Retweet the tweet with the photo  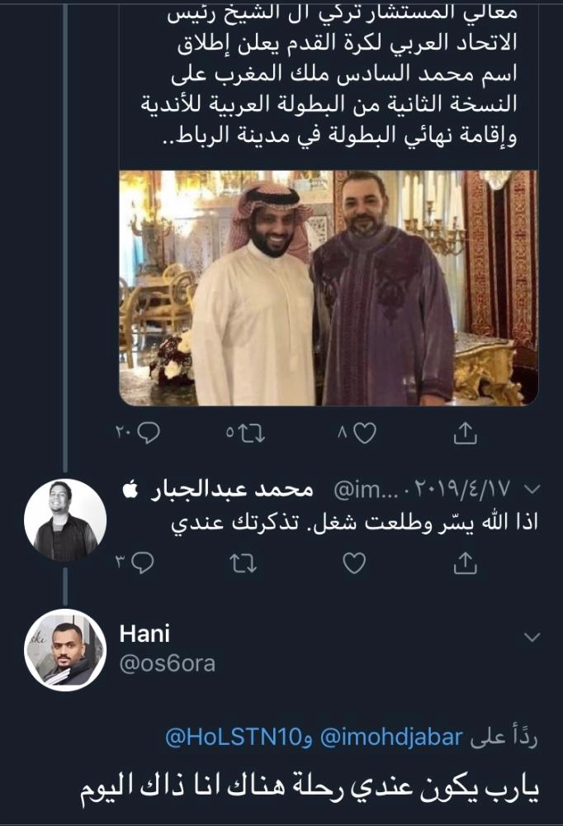pyautogui.click(x=247, y=431)
